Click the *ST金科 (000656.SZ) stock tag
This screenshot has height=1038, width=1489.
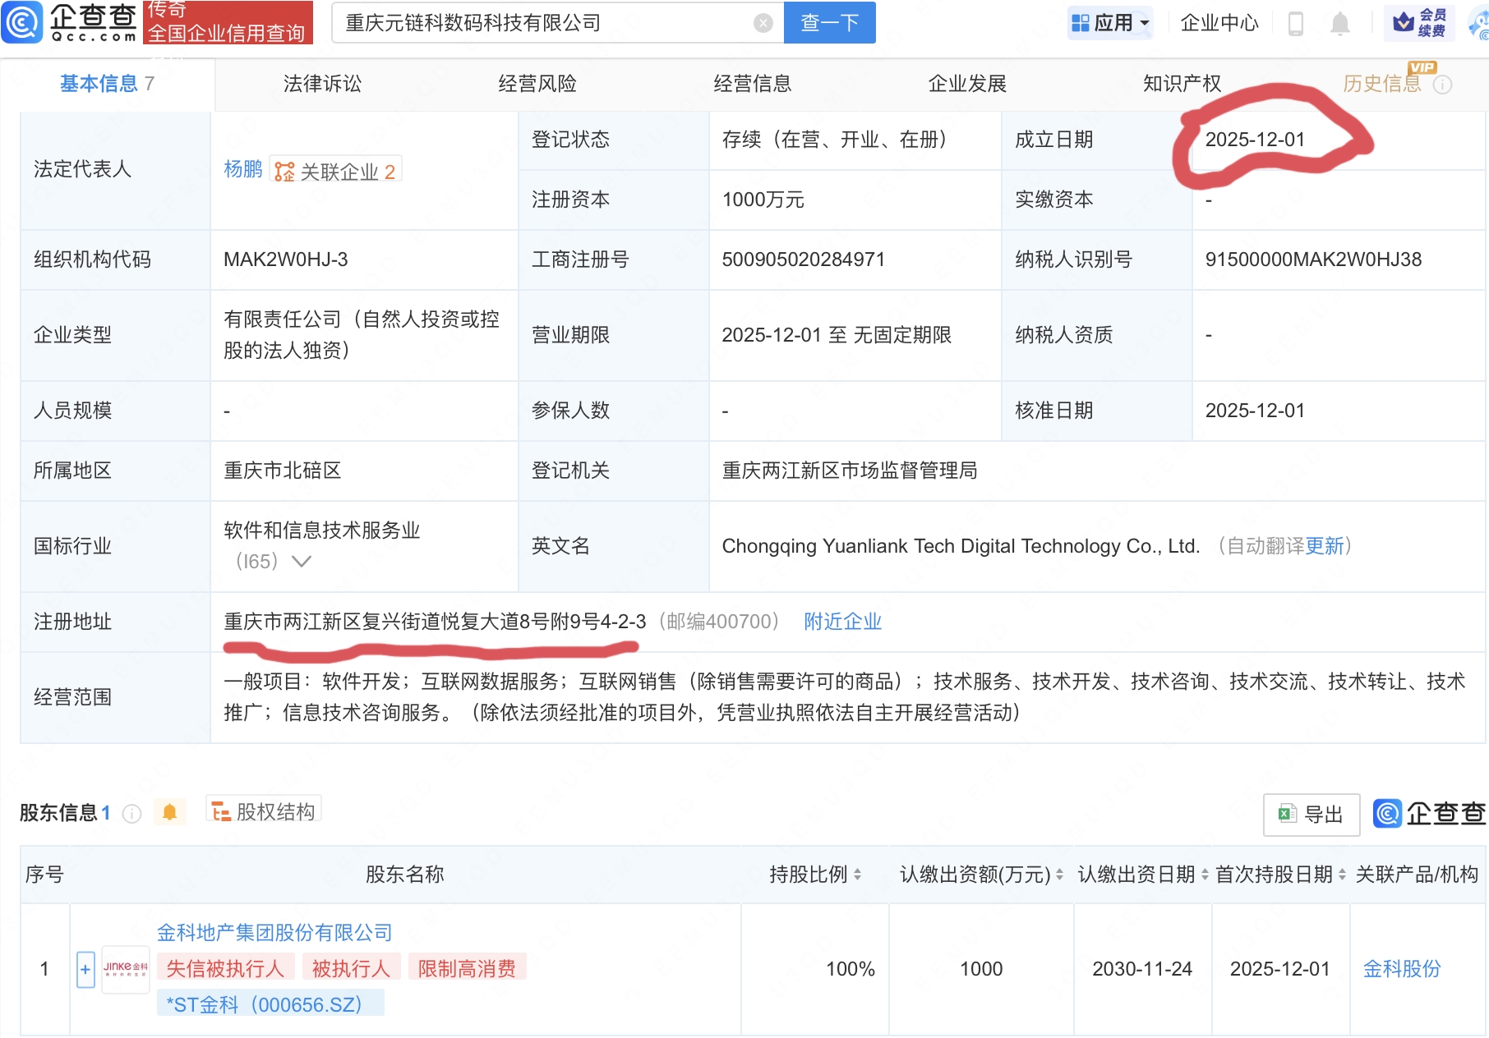tap(270, 1004)
